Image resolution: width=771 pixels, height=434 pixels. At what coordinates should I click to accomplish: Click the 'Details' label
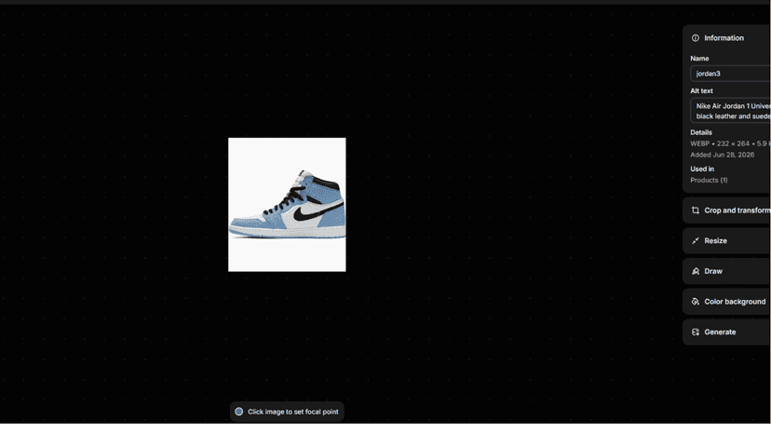[701, 132]
